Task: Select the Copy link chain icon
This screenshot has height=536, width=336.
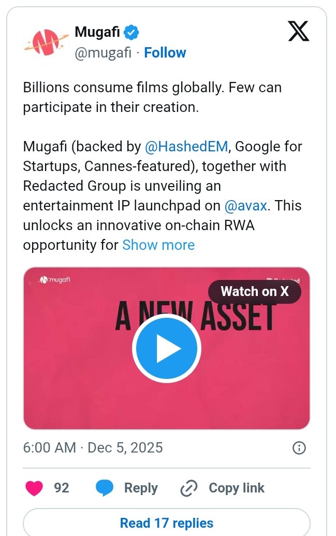Action: (x=188, y=488)
